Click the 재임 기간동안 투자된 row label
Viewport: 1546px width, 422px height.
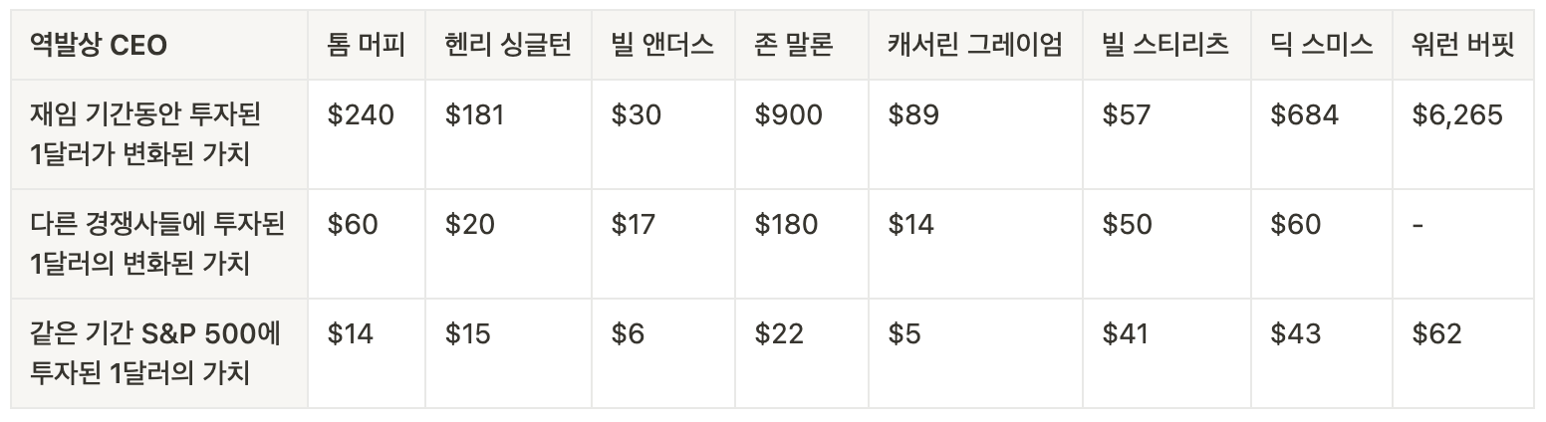click(159, 135)
